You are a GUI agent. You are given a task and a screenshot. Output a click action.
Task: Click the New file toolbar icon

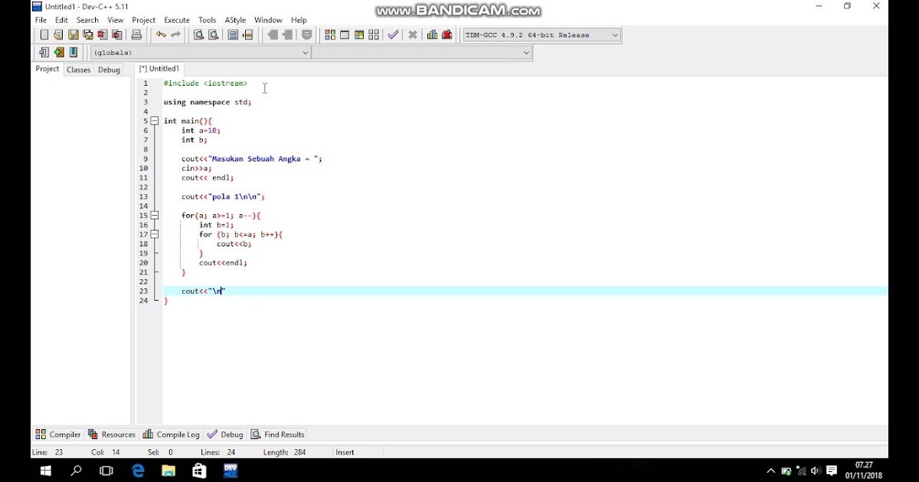tap(44, 34)
